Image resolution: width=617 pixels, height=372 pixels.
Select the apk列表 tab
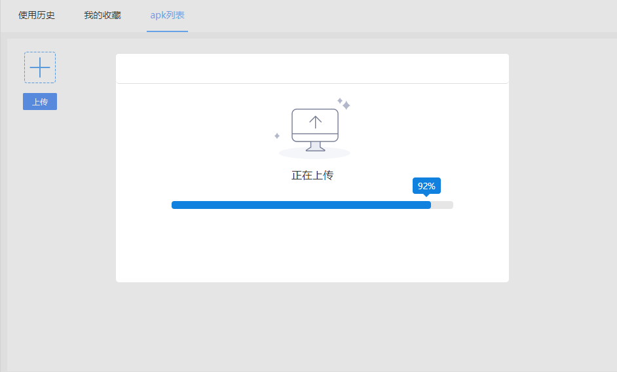(x=167, y=15)
